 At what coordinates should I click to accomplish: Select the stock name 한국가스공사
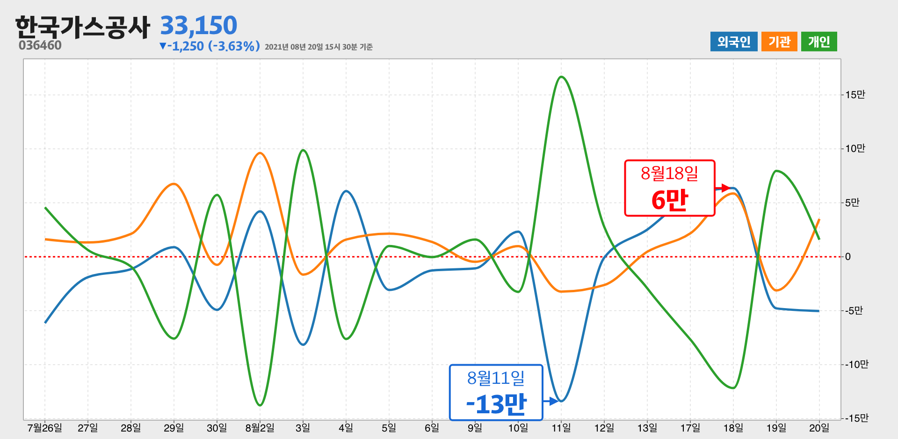82,27
